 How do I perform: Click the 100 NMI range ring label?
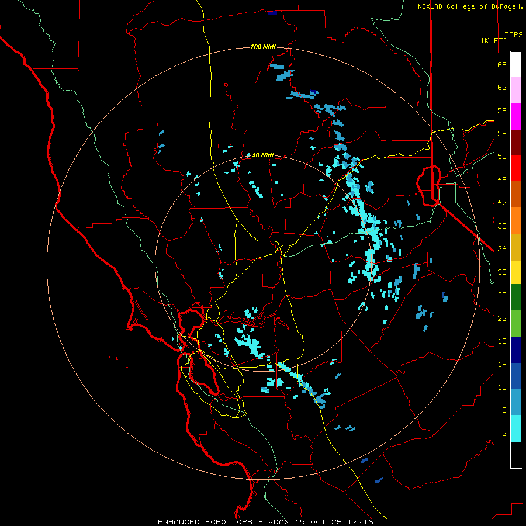[263, 47]
